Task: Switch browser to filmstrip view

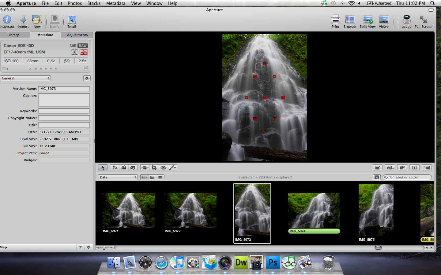Action: tap(144, 177)
